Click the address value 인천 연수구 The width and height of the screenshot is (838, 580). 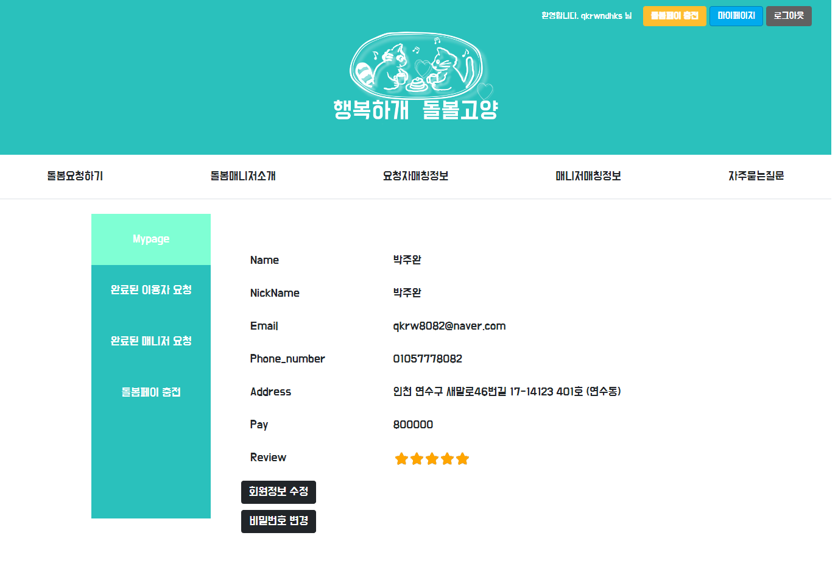coord(507,392)
